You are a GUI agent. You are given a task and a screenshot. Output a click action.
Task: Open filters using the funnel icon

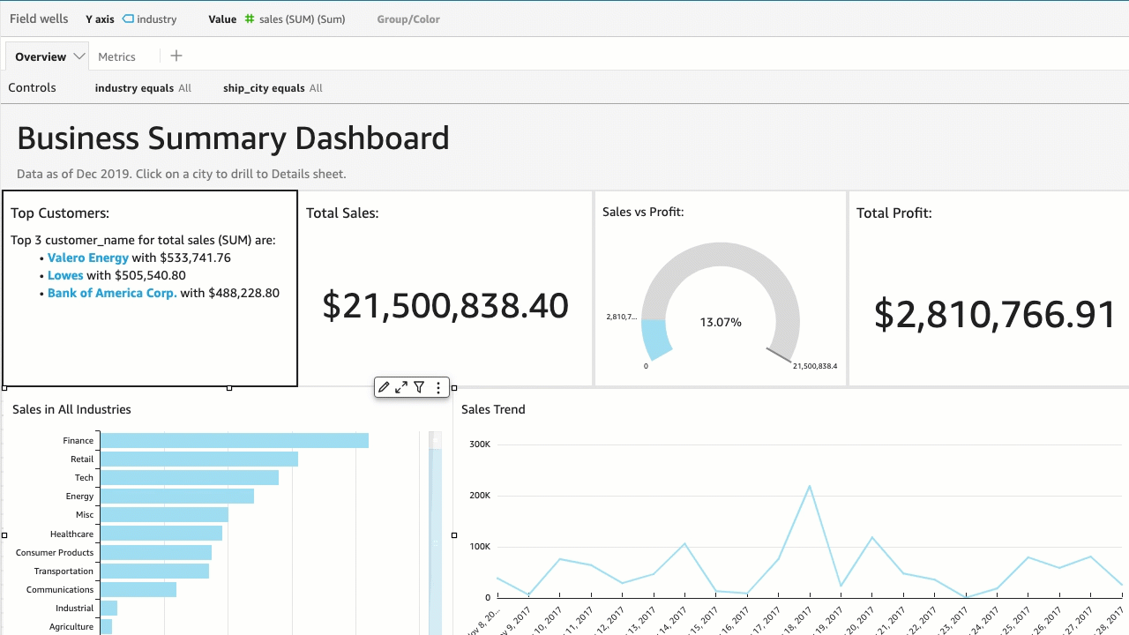point(420,387)
